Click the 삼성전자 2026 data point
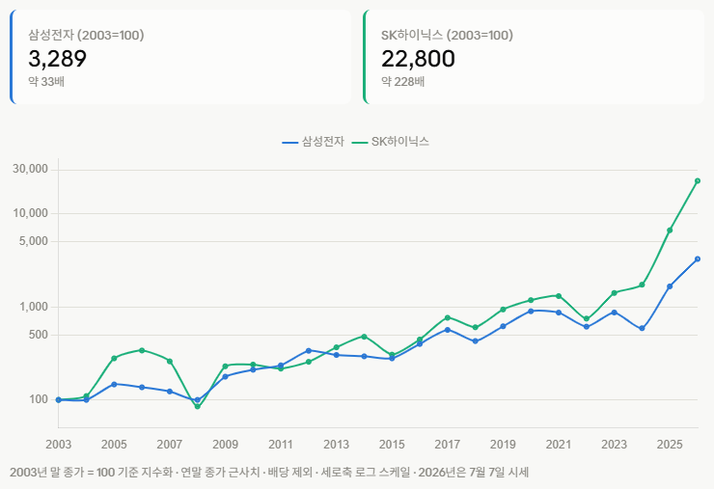The width and height of the screenshot is (714, 489). (x=698, y=259)
